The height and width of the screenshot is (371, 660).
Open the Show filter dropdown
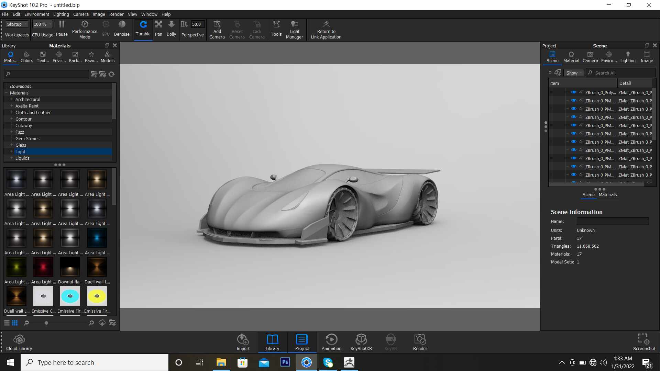pyautogui.click(x=573, y=73)
